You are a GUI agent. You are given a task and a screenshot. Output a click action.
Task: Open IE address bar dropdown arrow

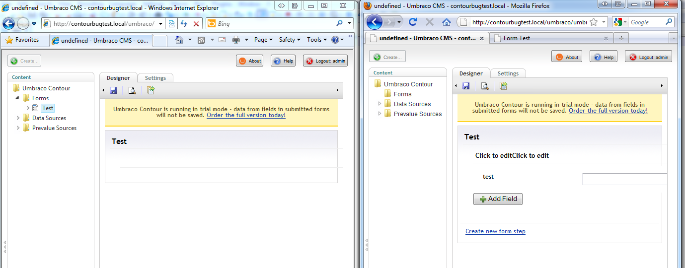160,24
